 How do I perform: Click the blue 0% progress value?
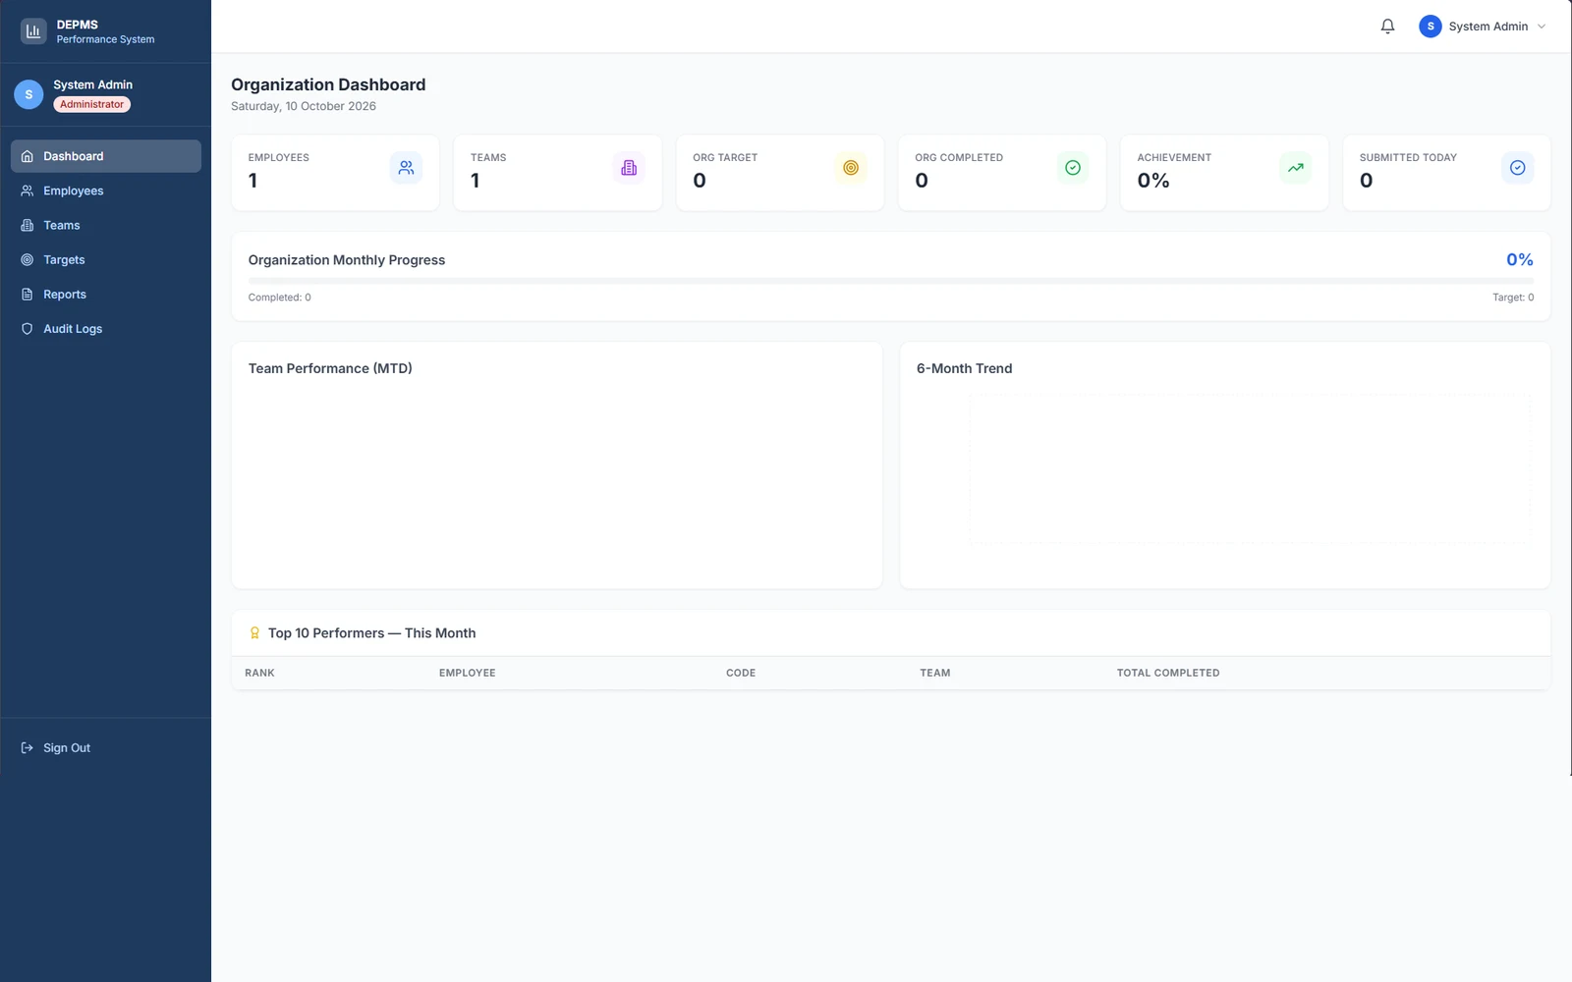click(1520, 259)
